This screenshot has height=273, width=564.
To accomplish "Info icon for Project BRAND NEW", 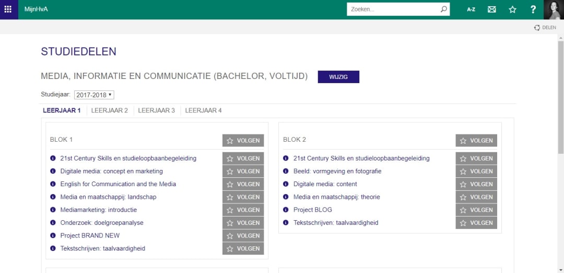I will [53, 235].
